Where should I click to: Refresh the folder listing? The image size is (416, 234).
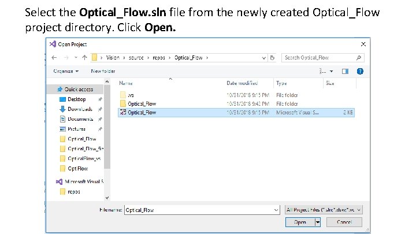[x=272, y=58]
